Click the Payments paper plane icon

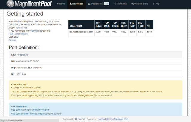point(115,4)
